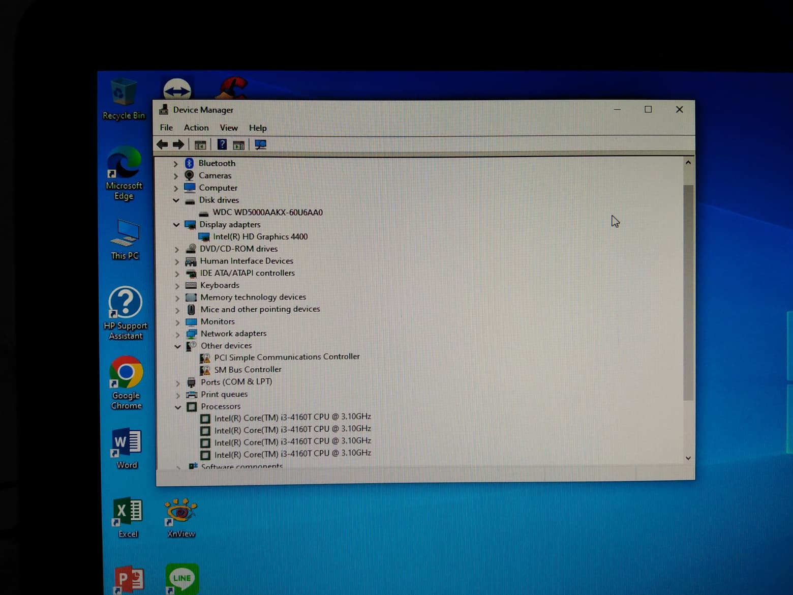Click the Human Interface Devices icon
The width and height of the screenshot is (793, 595).
pos(191,261)
